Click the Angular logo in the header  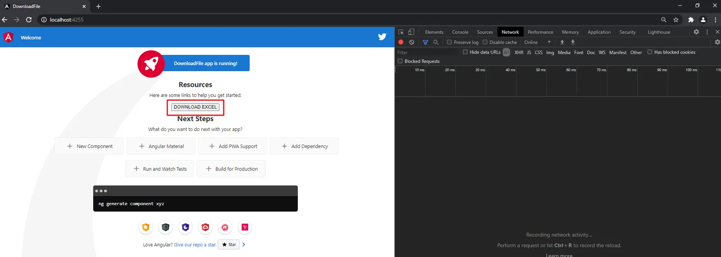tap(8, 37)
